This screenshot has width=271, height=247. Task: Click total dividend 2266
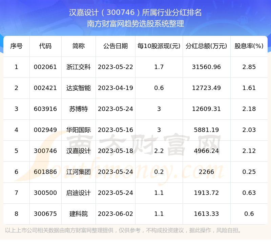click(x=206, y=172)
